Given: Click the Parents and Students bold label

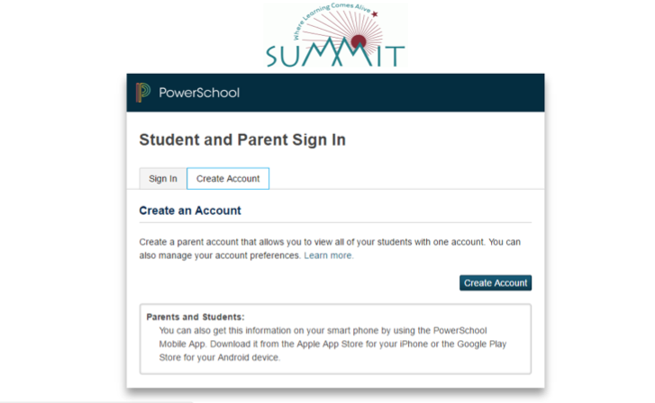Looking at the screenshot, I should point(196,317).
